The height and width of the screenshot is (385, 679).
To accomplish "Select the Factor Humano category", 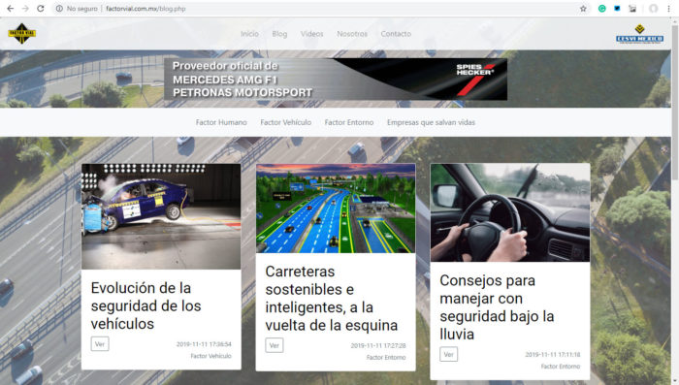I will (221, 122).
